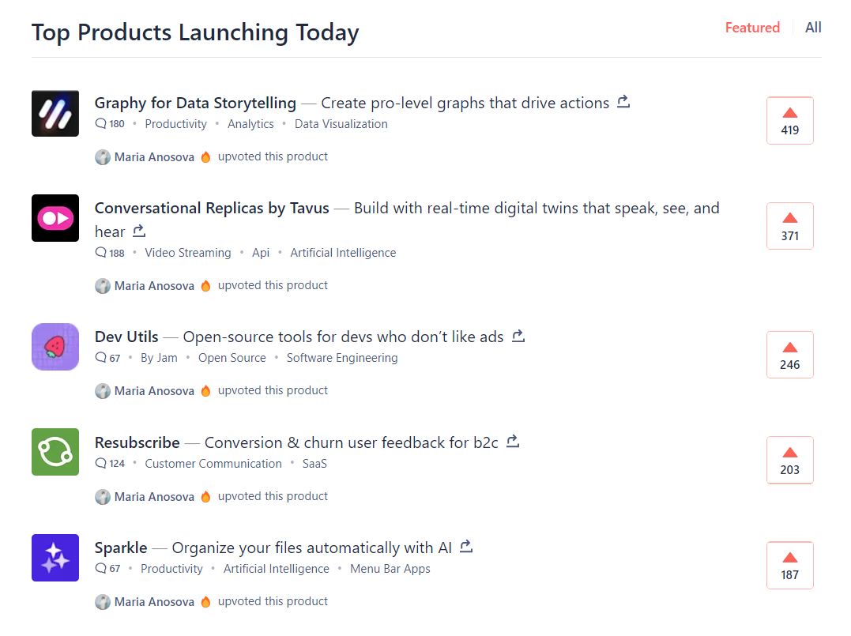851x636 pixels.
Task: Open Maria Anosova profile under Sparkle
Action: (x=154, y=602)
